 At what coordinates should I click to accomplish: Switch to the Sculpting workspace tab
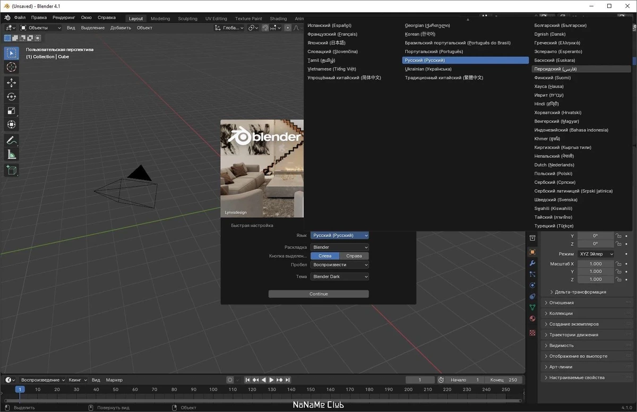tap(187, 19)
